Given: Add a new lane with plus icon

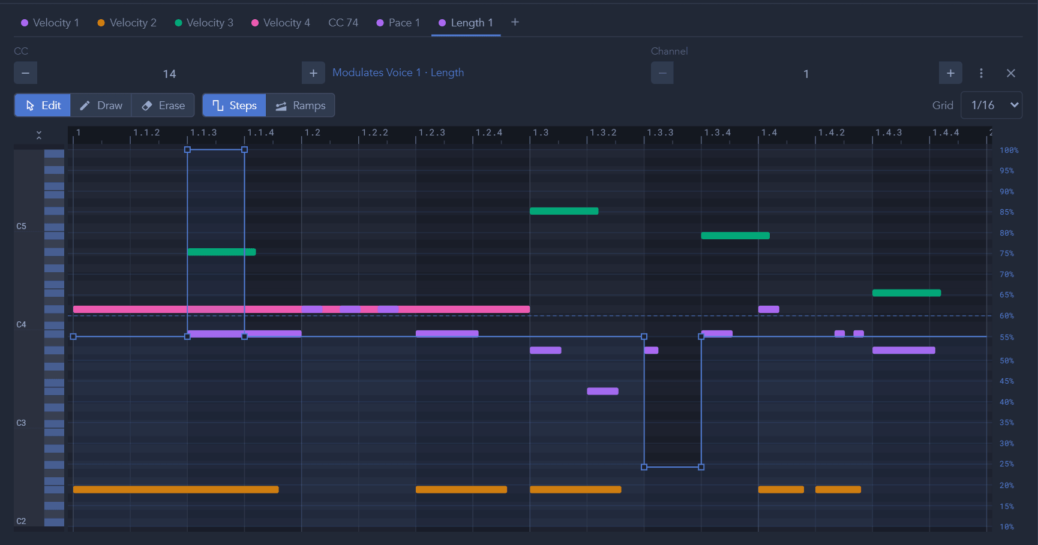Looking at the screenshot, I should [x=515, y=22].
